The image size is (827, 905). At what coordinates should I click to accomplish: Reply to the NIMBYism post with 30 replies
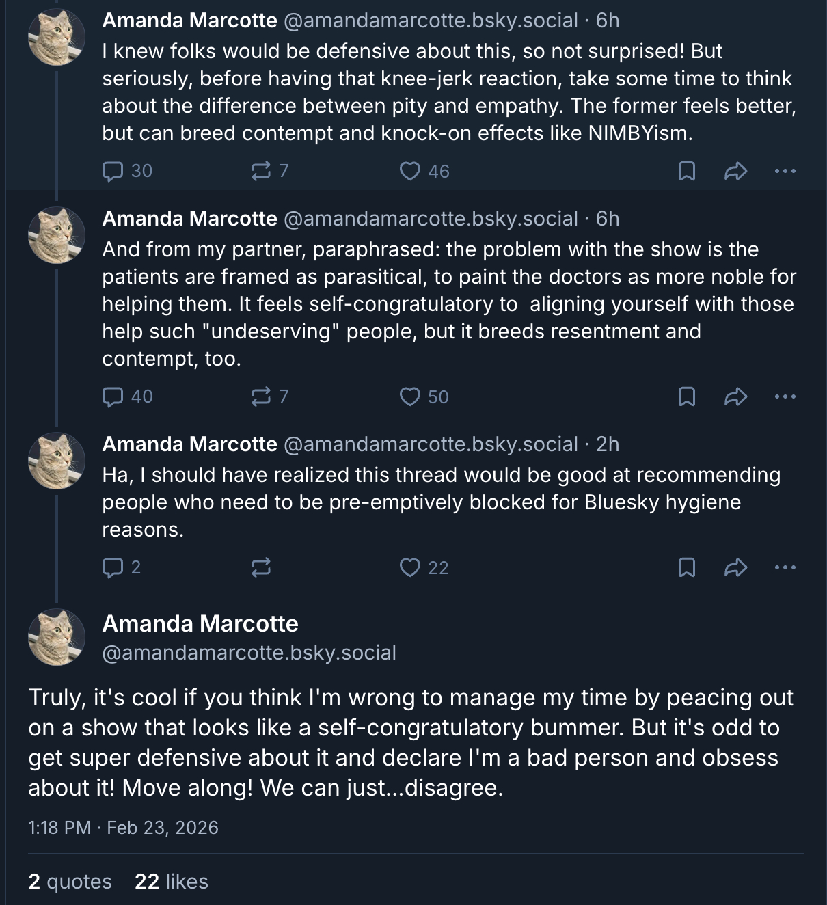pyautogui.click(x=113, y=171)
